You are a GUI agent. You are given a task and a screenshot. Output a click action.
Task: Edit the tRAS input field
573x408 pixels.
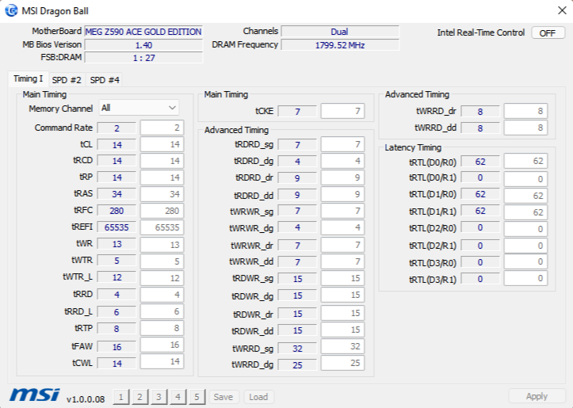click(162, 194)
